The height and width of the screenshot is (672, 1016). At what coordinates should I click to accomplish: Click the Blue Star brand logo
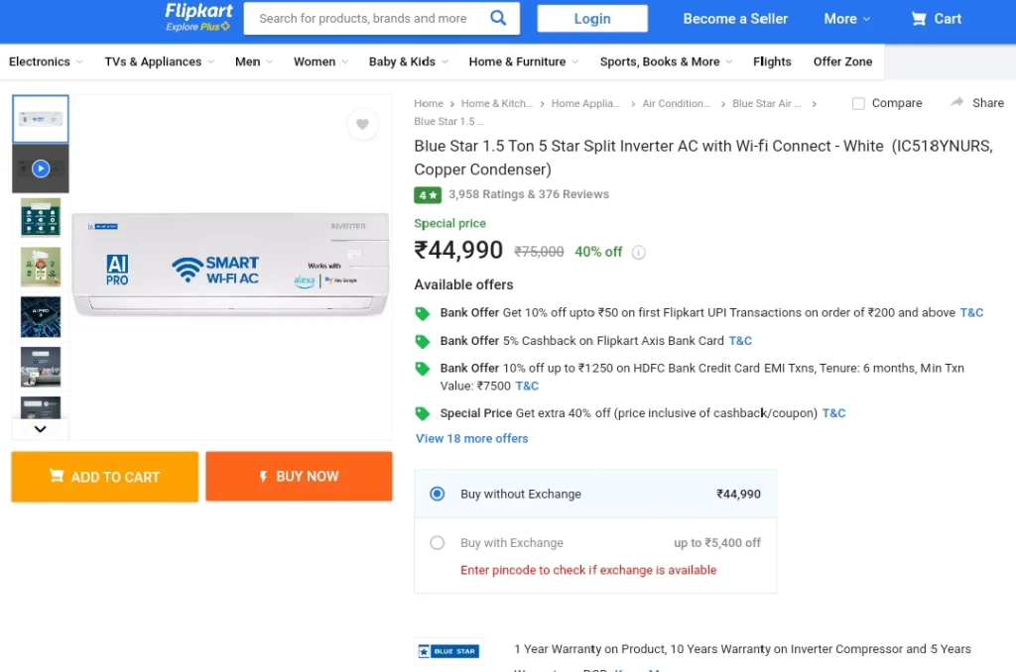[x=448, y=651]
